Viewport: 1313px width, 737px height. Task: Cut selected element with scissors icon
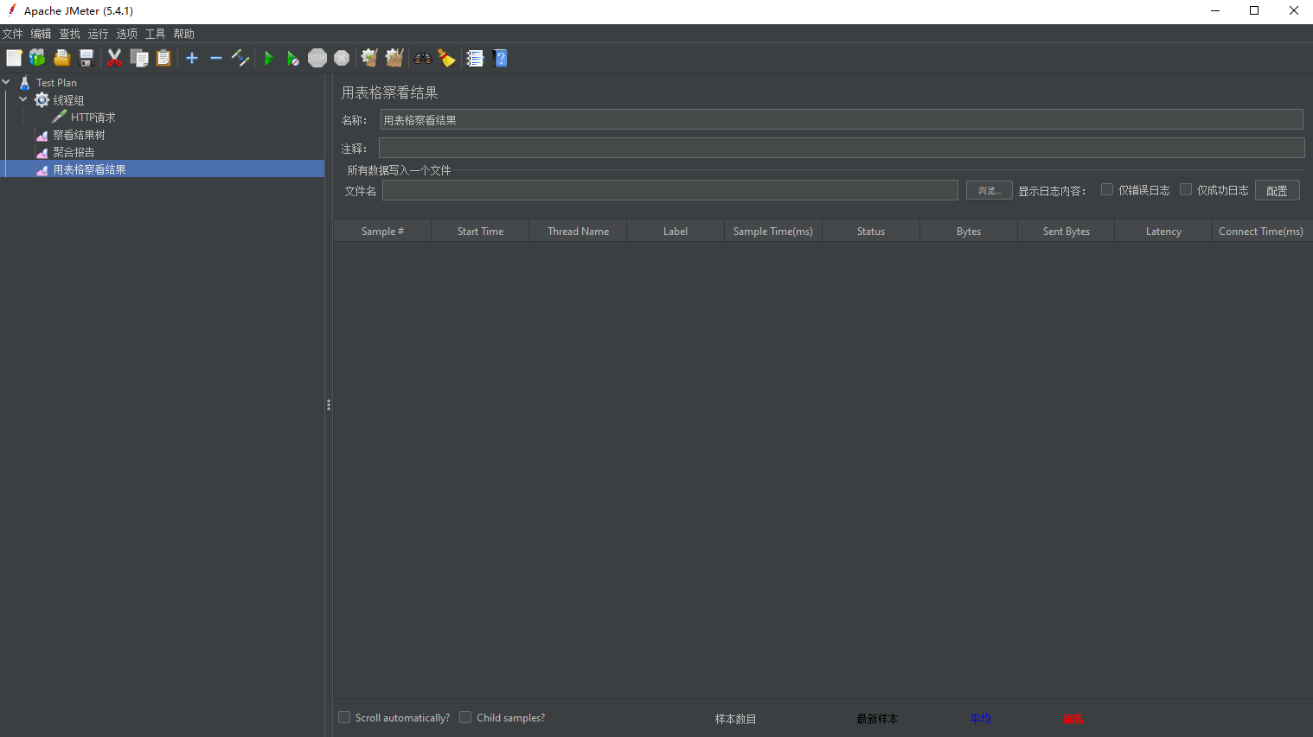coord(114,58)
